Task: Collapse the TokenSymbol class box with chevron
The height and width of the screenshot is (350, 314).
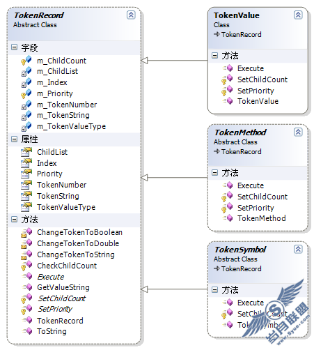Action: 298,249
